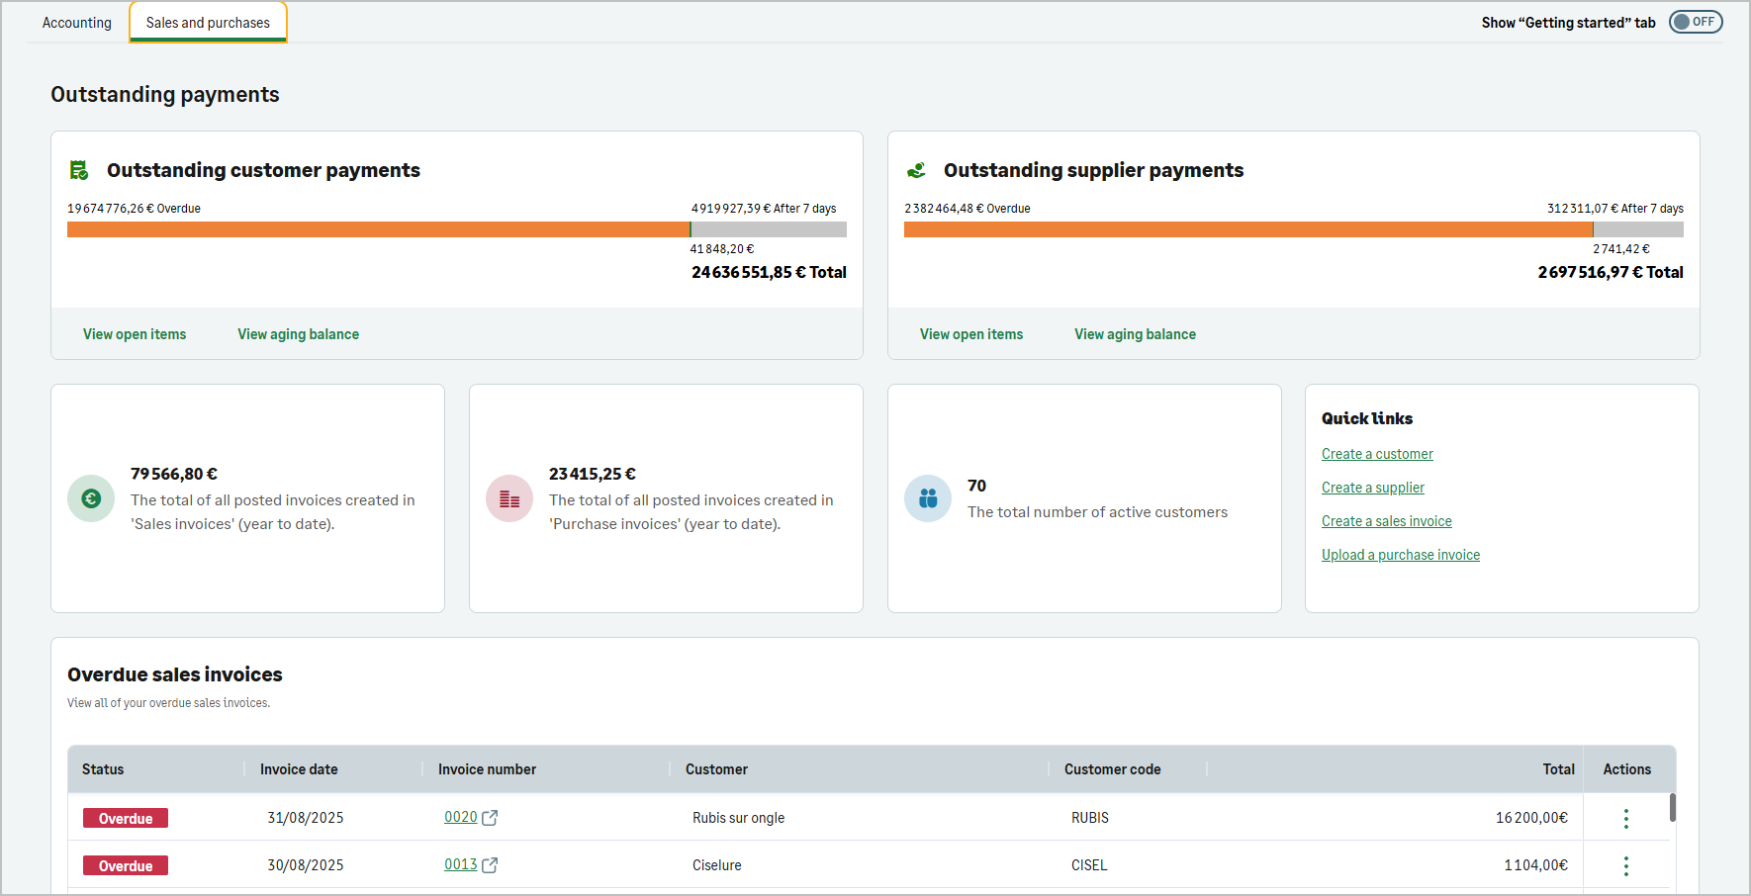
Task: Click the orange overdue customer payments bar
Action: point(378,229)
